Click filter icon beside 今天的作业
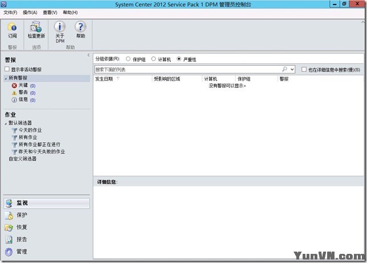 click(14, 130)
